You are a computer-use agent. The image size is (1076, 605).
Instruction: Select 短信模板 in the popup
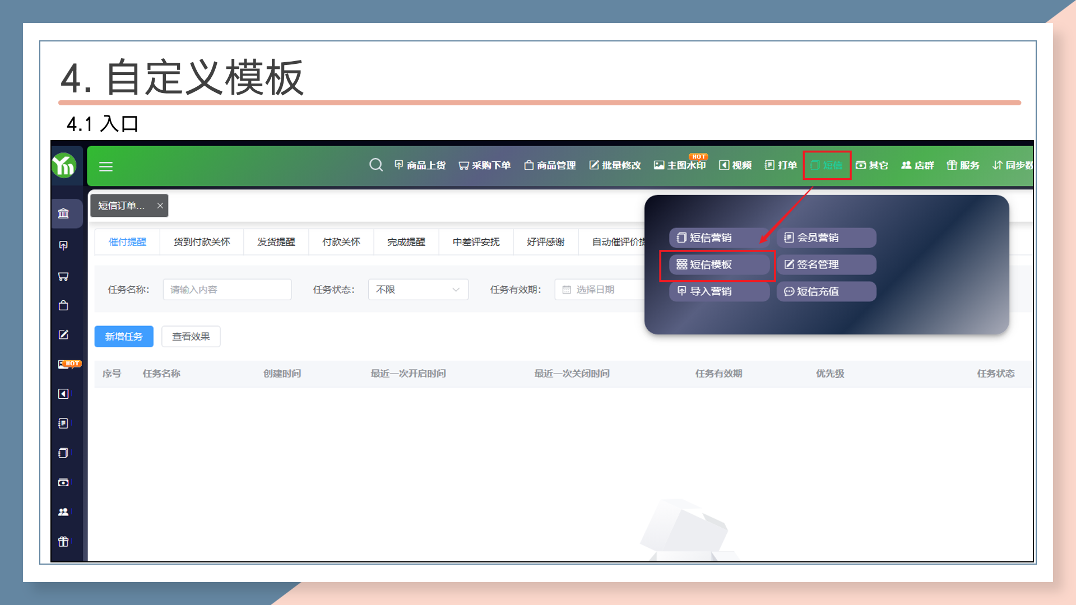click(711, 264)
